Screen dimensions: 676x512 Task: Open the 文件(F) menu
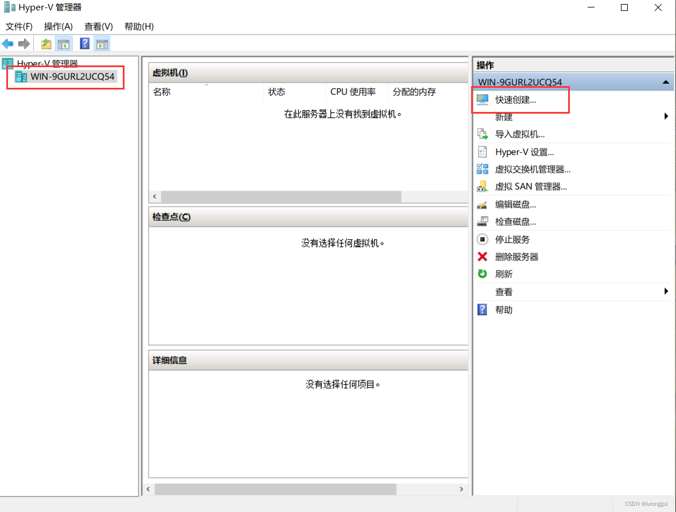(x=19, y=26)
